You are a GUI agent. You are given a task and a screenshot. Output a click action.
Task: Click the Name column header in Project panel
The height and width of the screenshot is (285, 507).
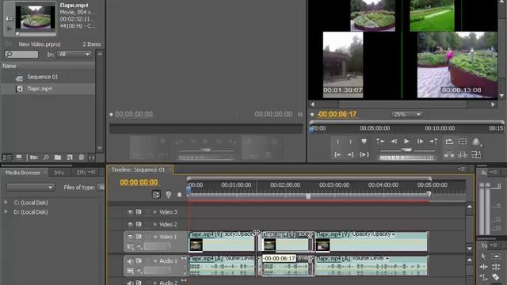click(9, 66)
